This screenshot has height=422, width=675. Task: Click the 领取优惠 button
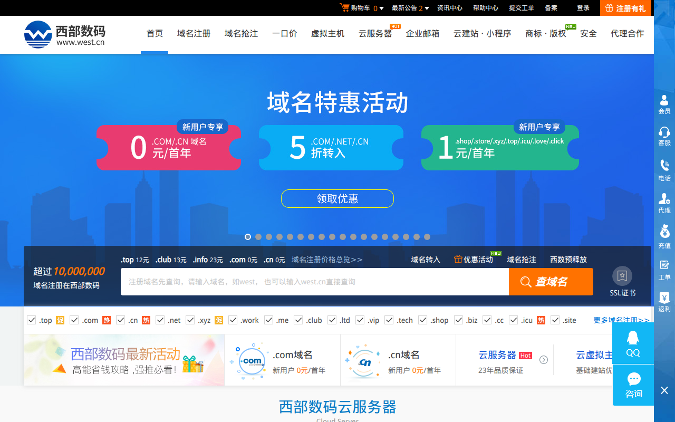tap(337, 198)
